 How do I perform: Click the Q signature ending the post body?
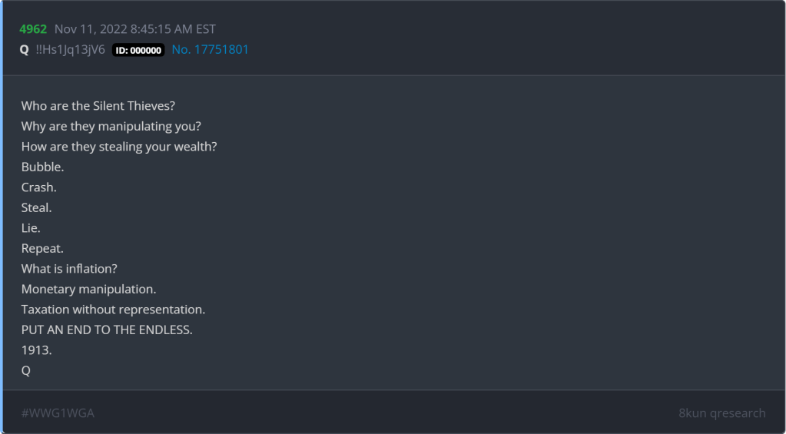click(x=26, y=371)
